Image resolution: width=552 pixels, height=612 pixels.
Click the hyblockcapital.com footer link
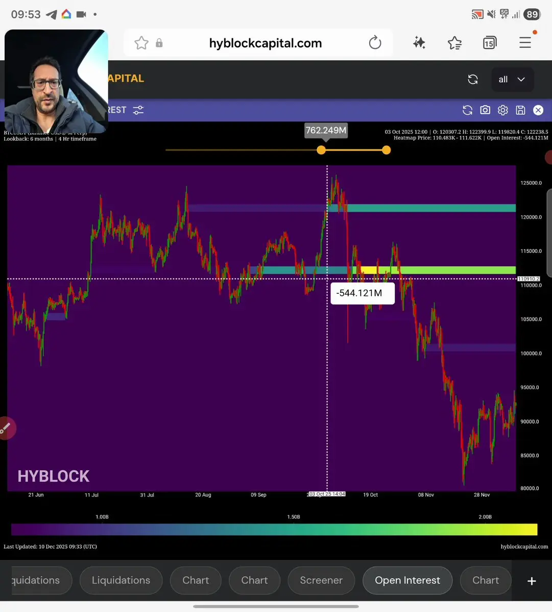524,547
